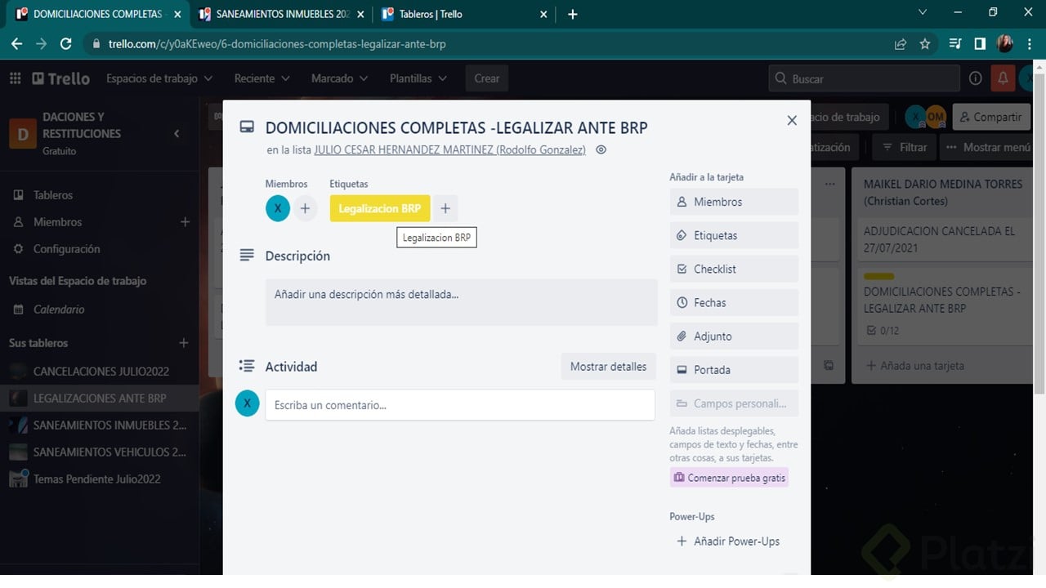
Task: Set a cover with Portada
Action: (734, 370)
